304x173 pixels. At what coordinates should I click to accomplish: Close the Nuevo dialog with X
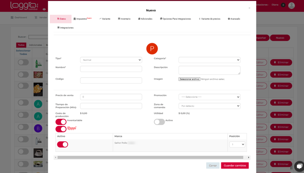(249, 8)
